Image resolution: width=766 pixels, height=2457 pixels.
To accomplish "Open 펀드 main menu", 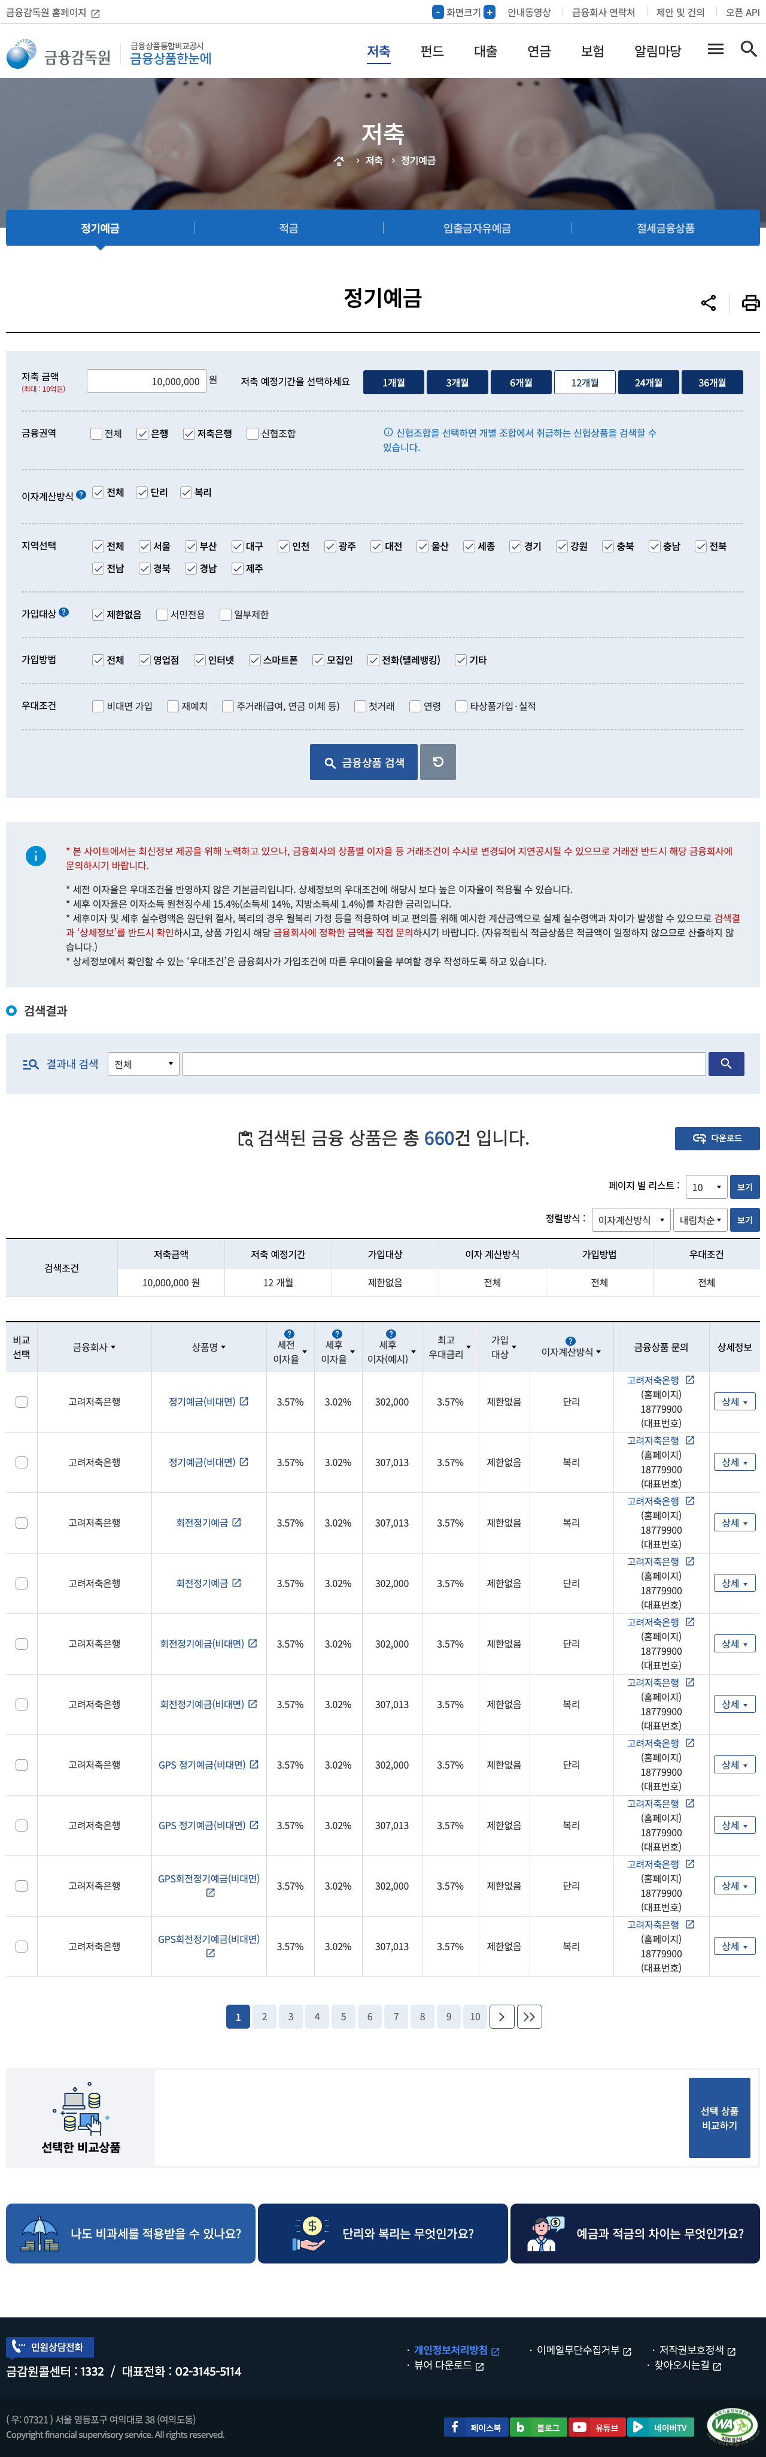I will [x=431, y=52].
